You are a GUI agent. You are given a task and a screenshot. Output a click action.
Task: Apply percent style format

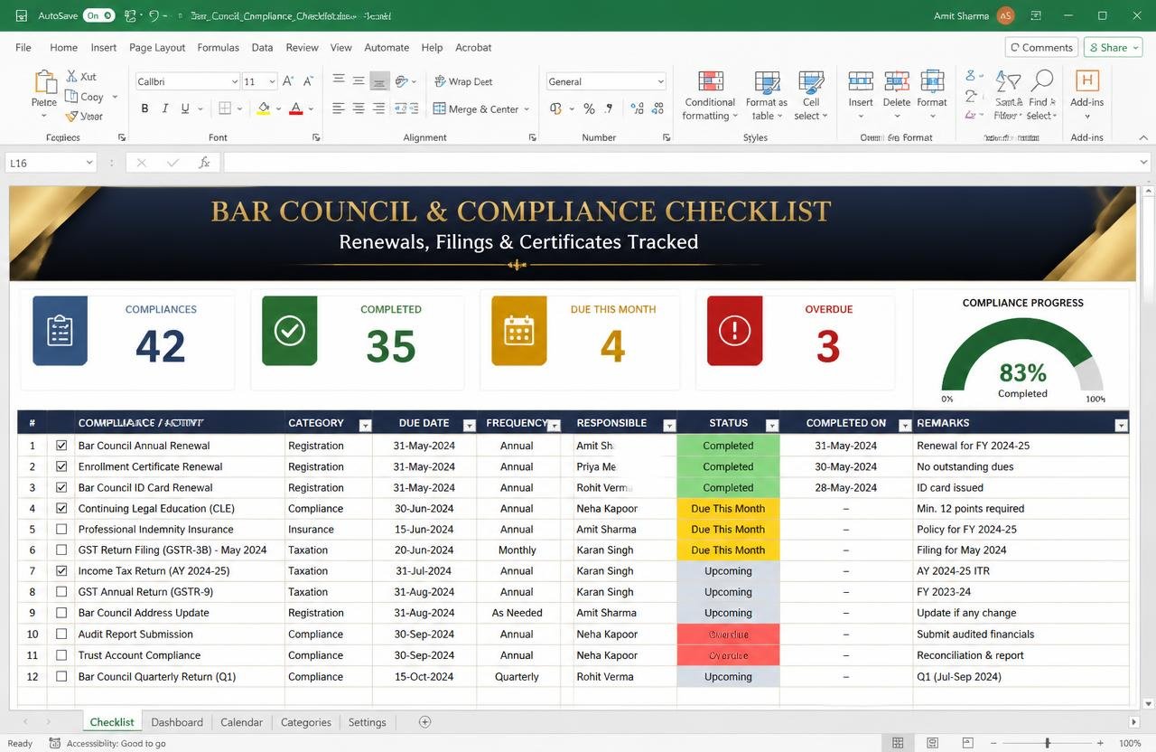click(589, 108)
